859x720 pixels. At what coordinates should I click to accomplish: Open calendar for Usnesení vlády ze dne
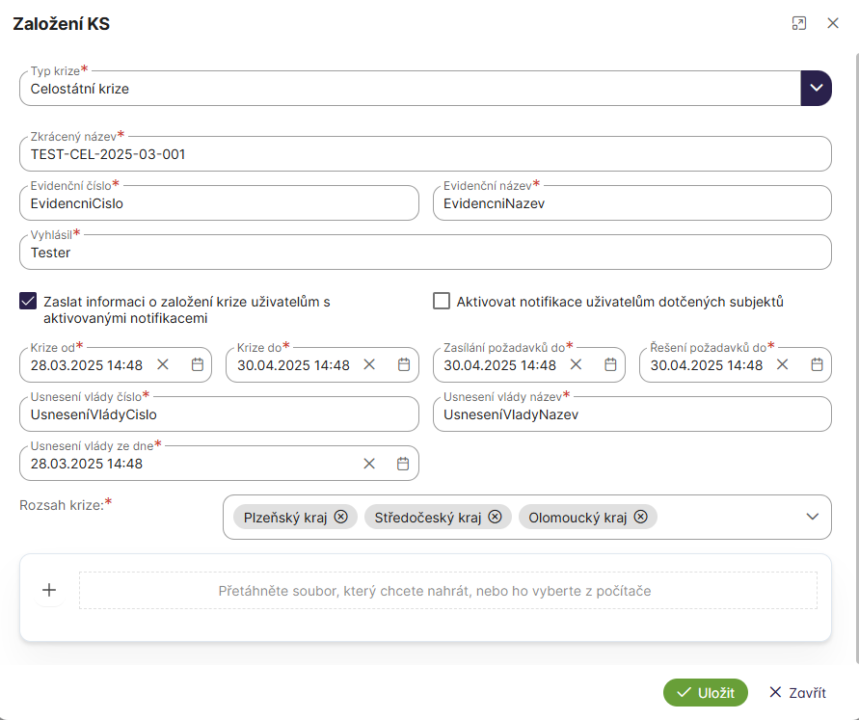coord(404,464)
